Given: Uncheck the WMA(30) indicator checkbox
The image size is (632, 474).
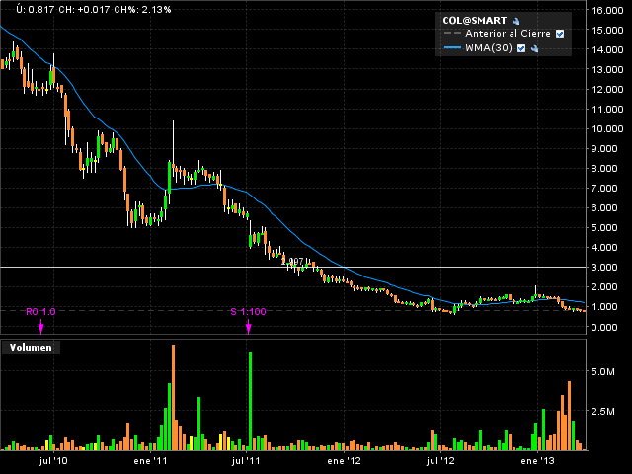Looking at the screenshot, I should click(x=521, y=48).
